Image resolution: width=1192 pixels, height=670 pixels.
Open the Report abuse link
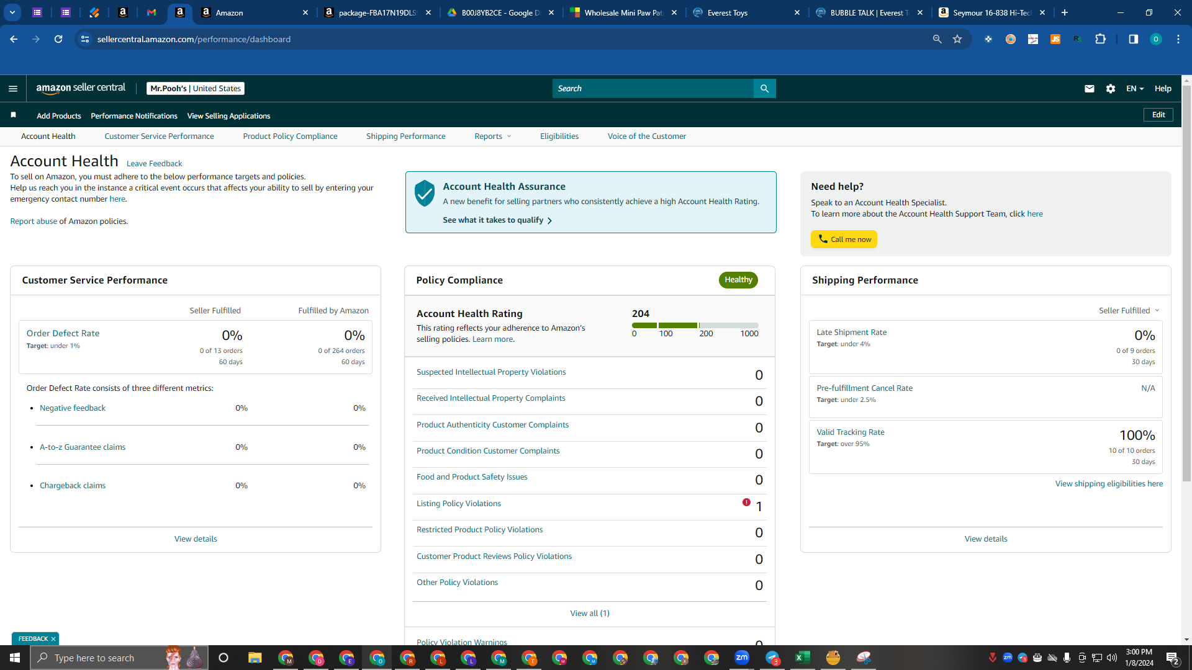[34, 221]
